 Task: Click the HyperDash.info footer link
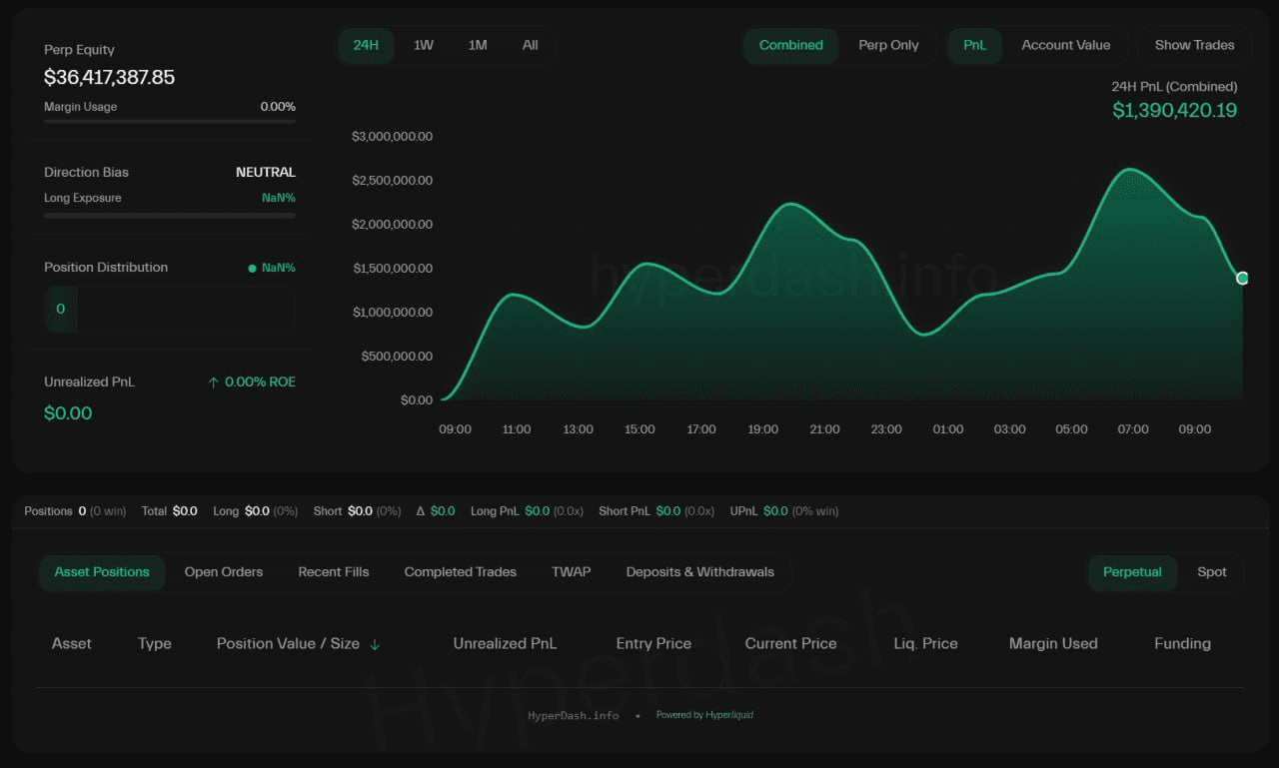(574, 715)
